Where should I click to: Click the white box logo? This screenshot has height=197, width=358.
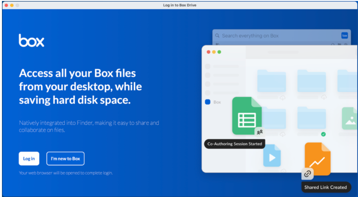[x=32, y=41]
